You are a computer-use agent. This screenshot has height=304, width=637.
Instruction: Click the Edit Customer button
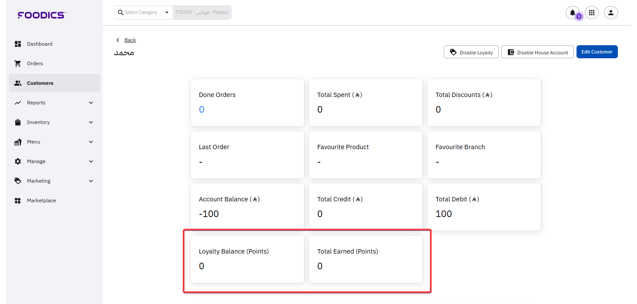[597, 52]
